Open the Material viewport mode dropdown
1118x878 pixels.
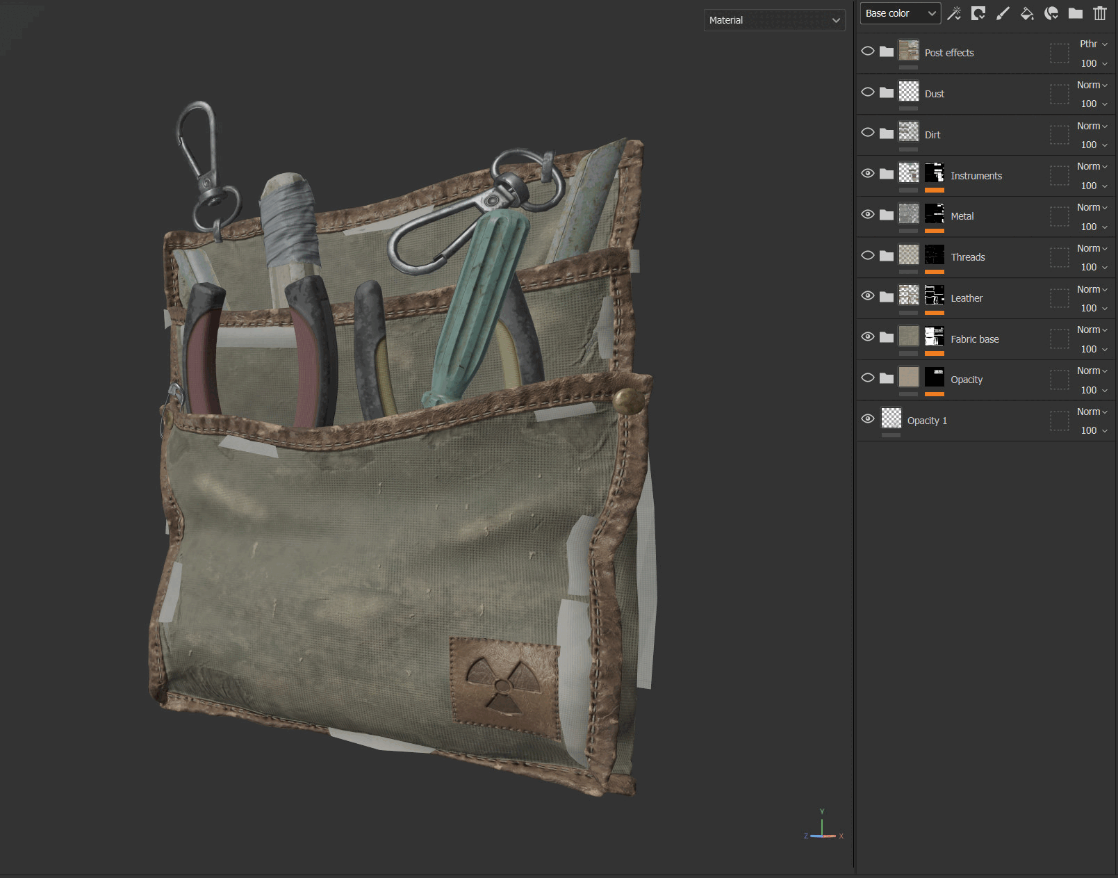click(x=775, y=20)
